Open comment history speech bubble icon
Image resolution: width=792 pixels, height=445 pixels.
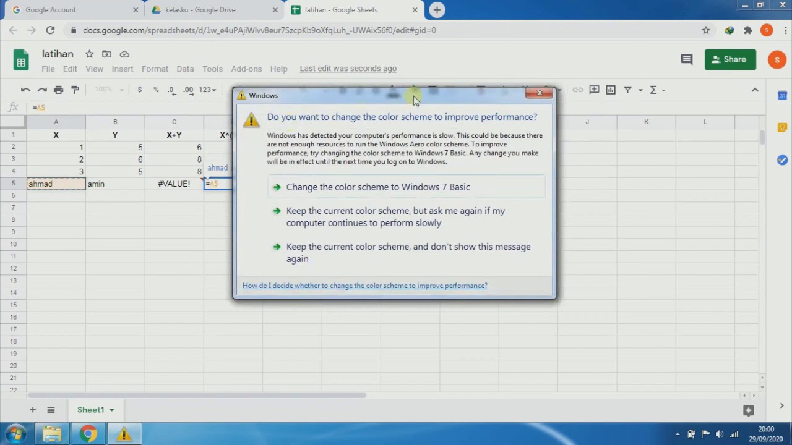pos(686,59)
